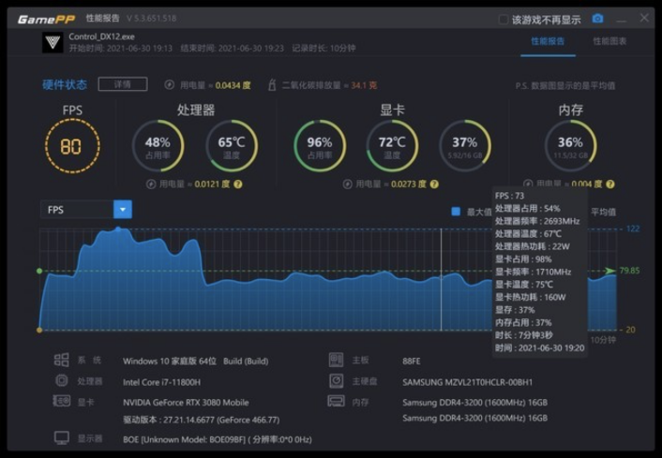Click the Control_DX12.exe game logo thumbnail
662x458 pixels.
click(53, 42)
